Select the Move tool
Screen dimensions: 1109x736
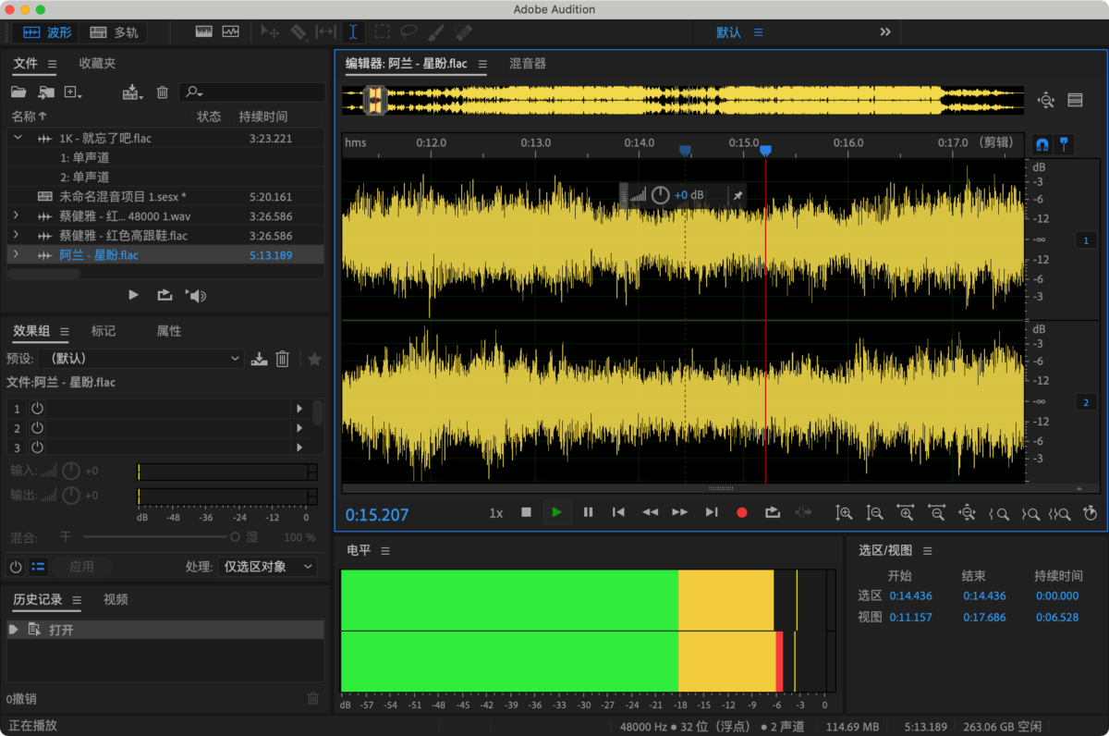[270, 31]
